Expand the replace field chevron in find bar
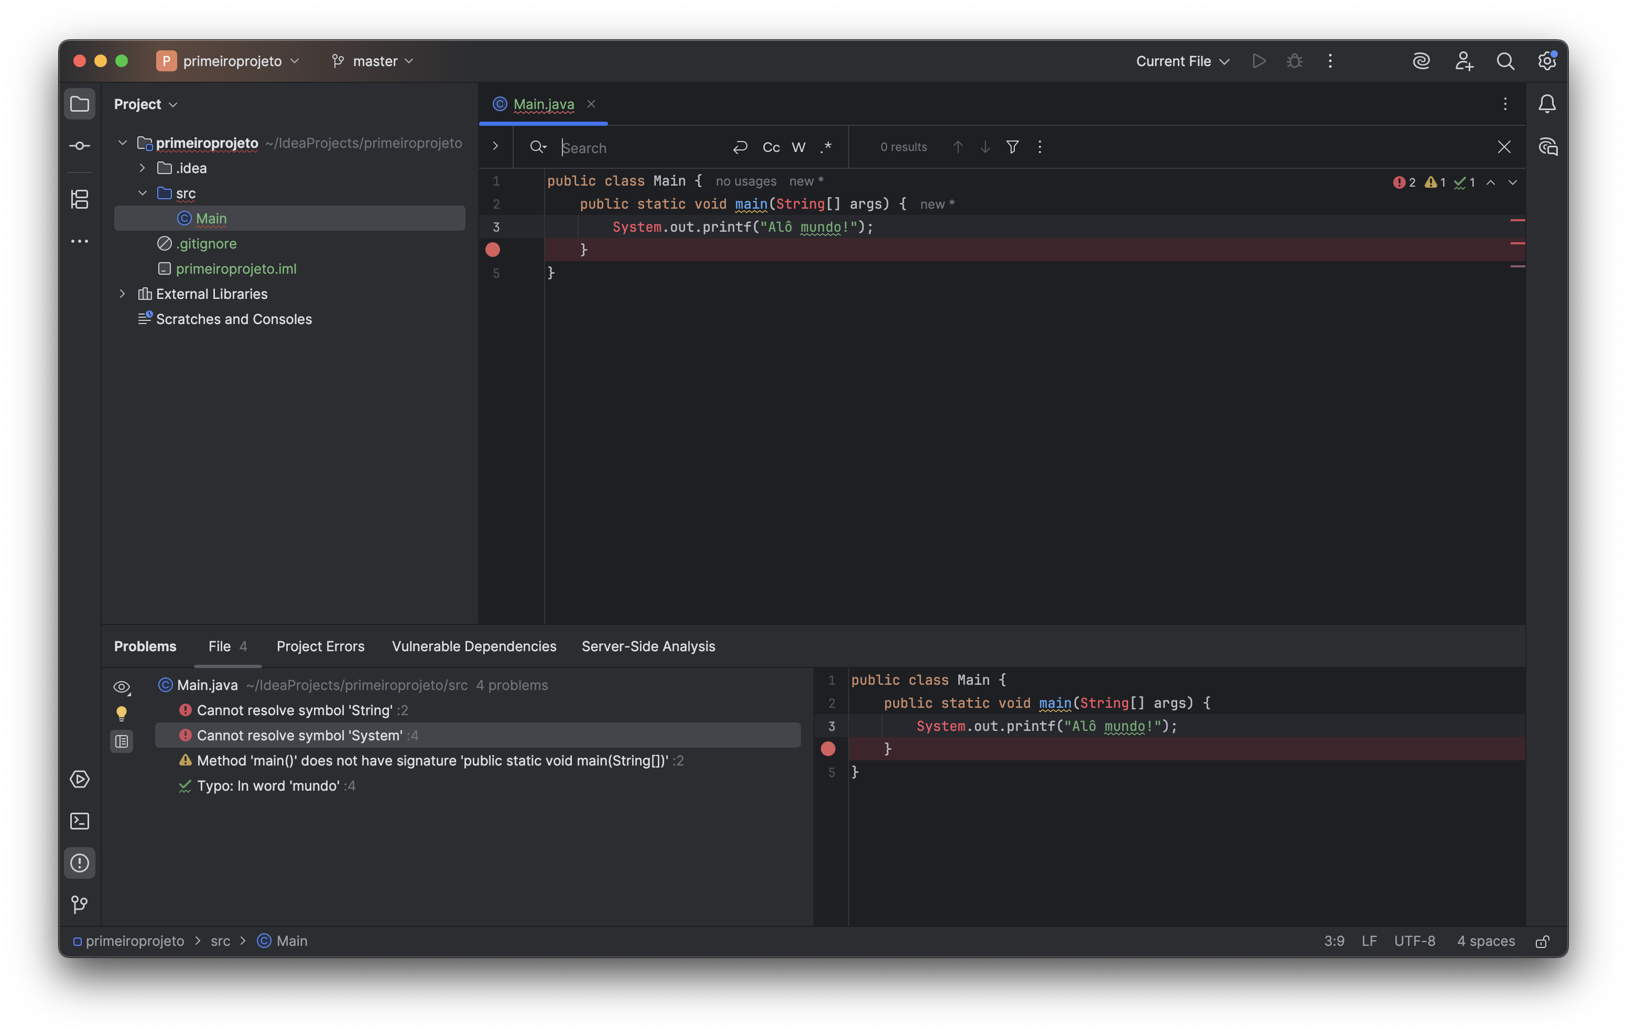Viewport: 1627px width, 1035px height. 495,147
